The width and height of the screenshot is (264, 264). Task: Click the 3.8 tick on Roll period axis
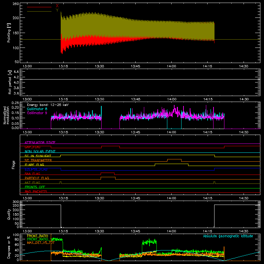(16, 88)
